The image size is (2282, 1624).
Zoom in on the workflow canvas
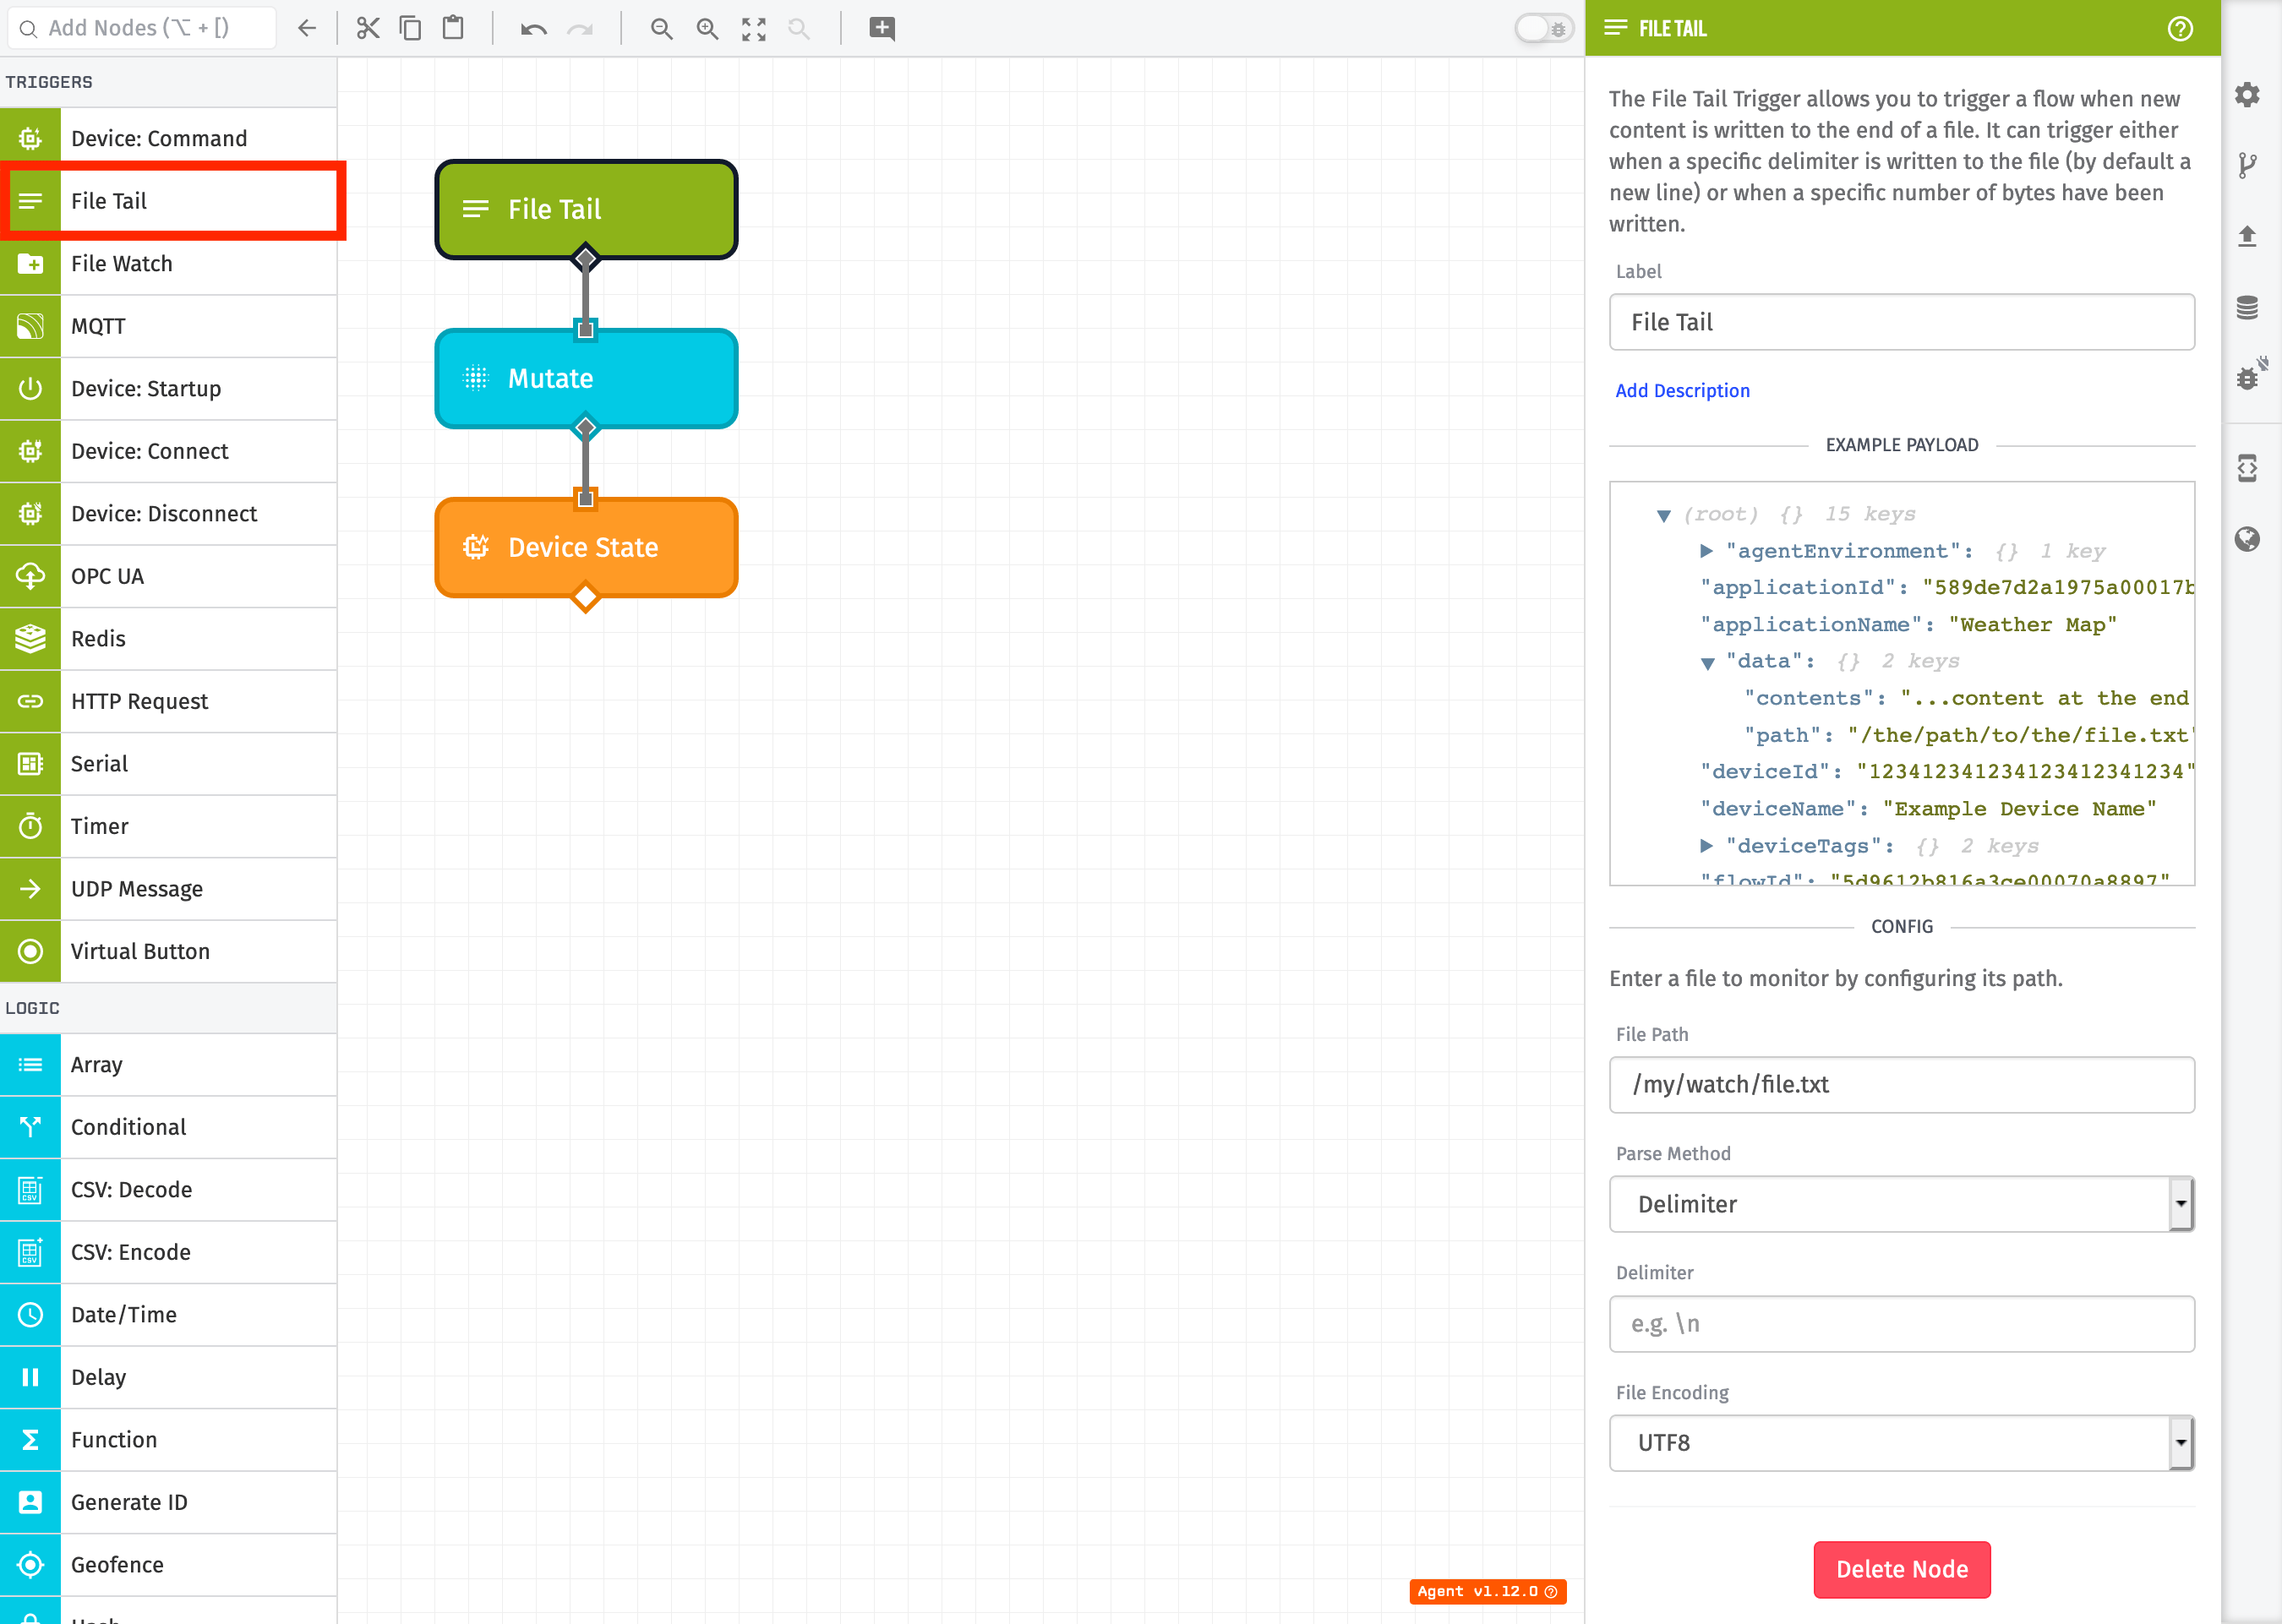(x=707, y=29)
